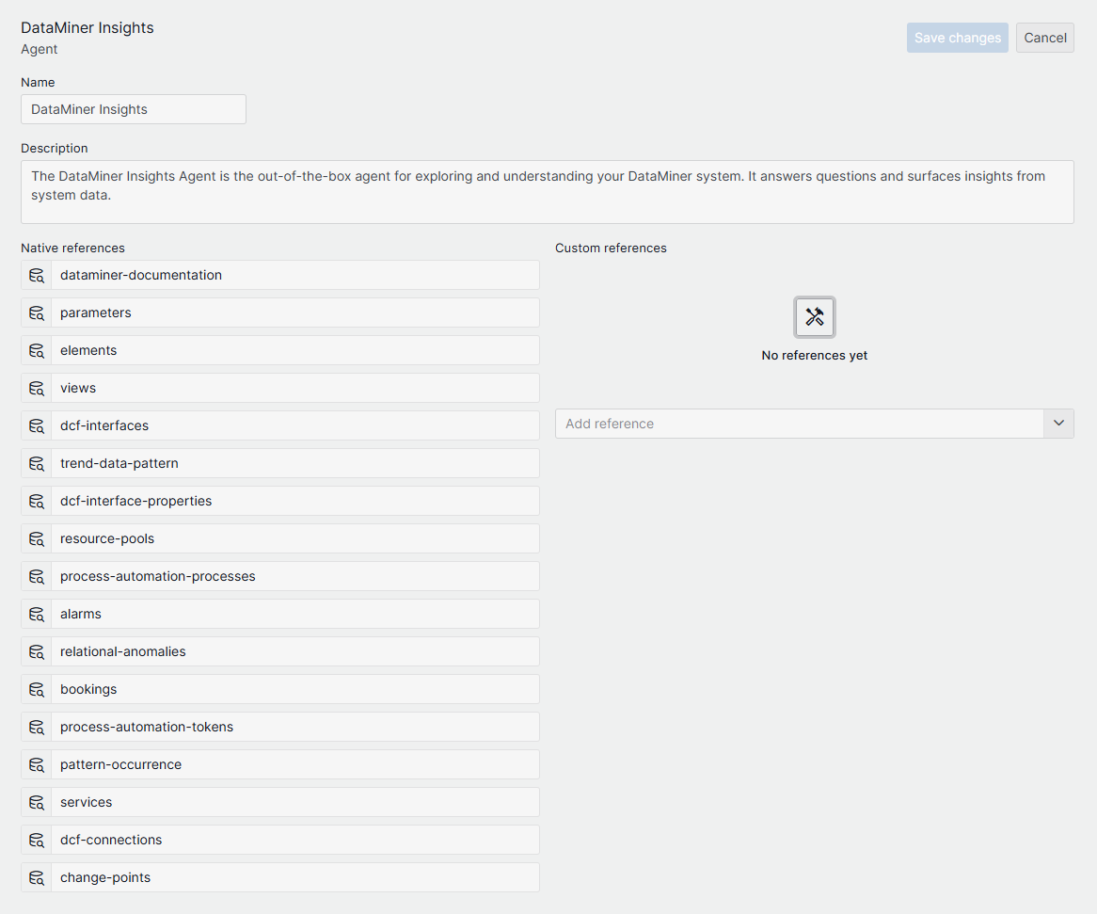Click inside the Description text area
Image resolution: width=1097 pixels, height=914 pixels.
pyautogui.click(x=548, y=192)
